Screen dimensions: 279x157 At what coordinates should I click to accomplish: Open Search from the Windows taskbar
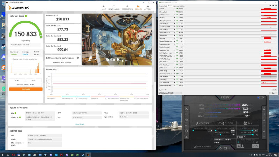tap(8, 155)
